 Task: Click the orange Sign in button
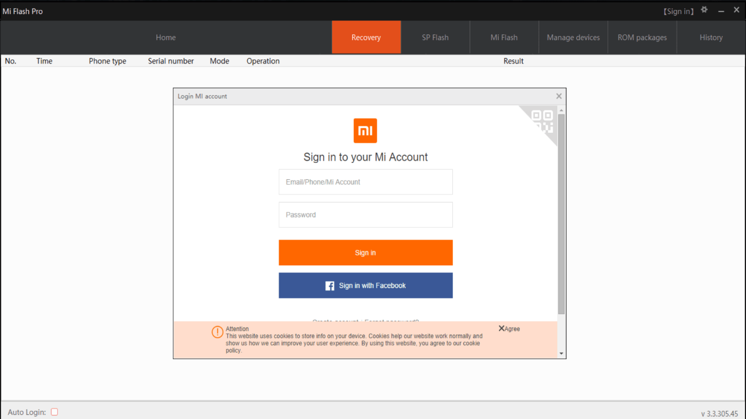click(x=365, y=253)
